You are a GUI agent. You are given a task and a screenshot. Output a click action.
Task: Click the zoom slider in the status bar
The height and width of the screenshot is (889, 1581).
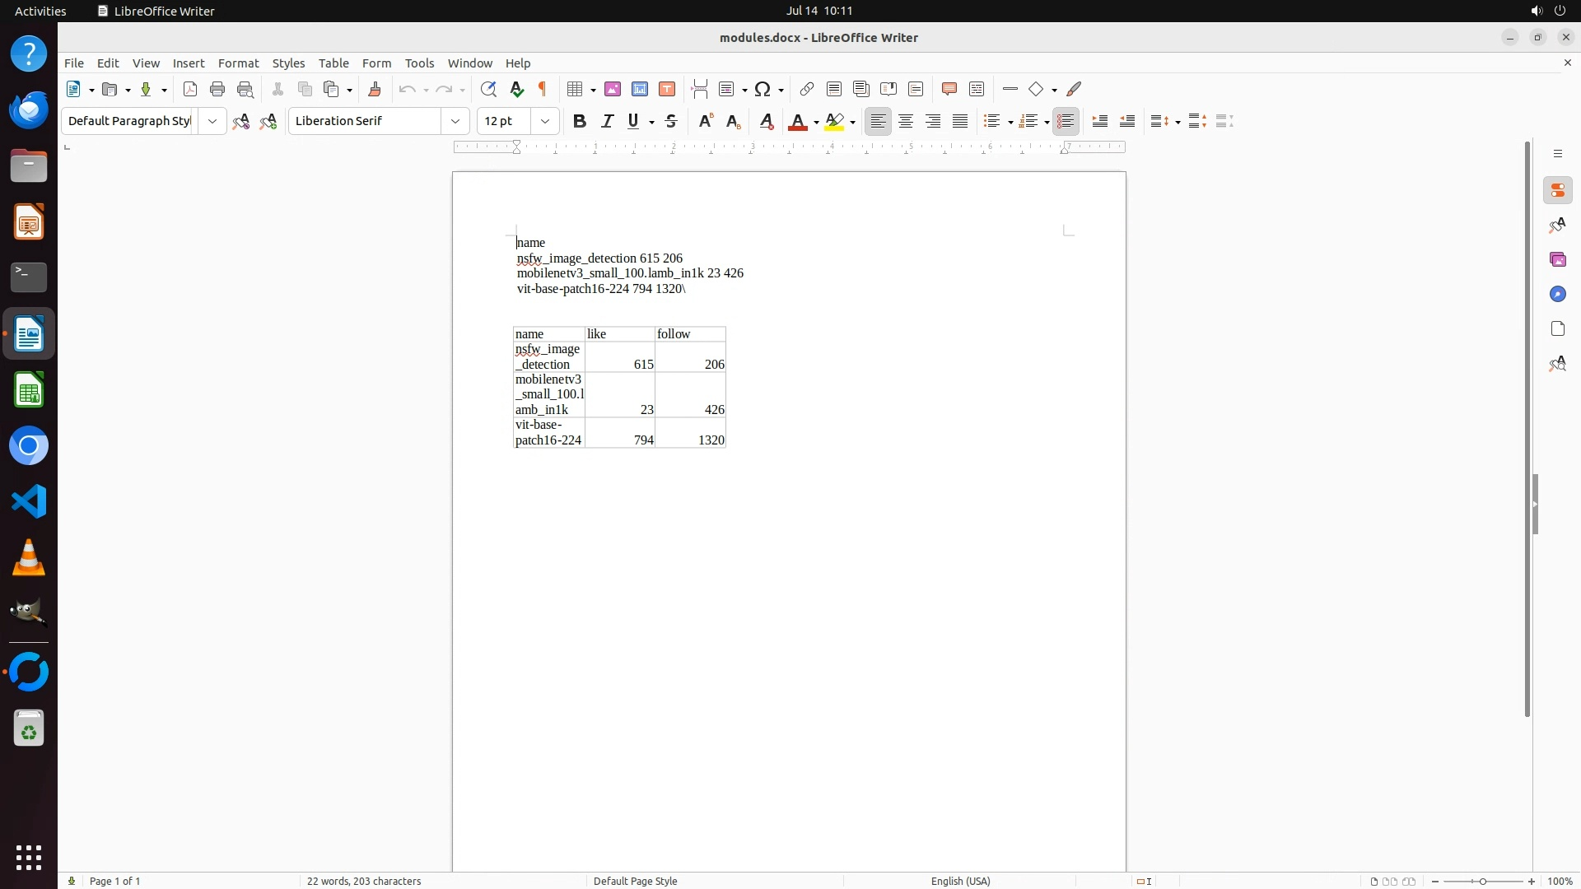pyautogui.click(x=1483, y=881)
